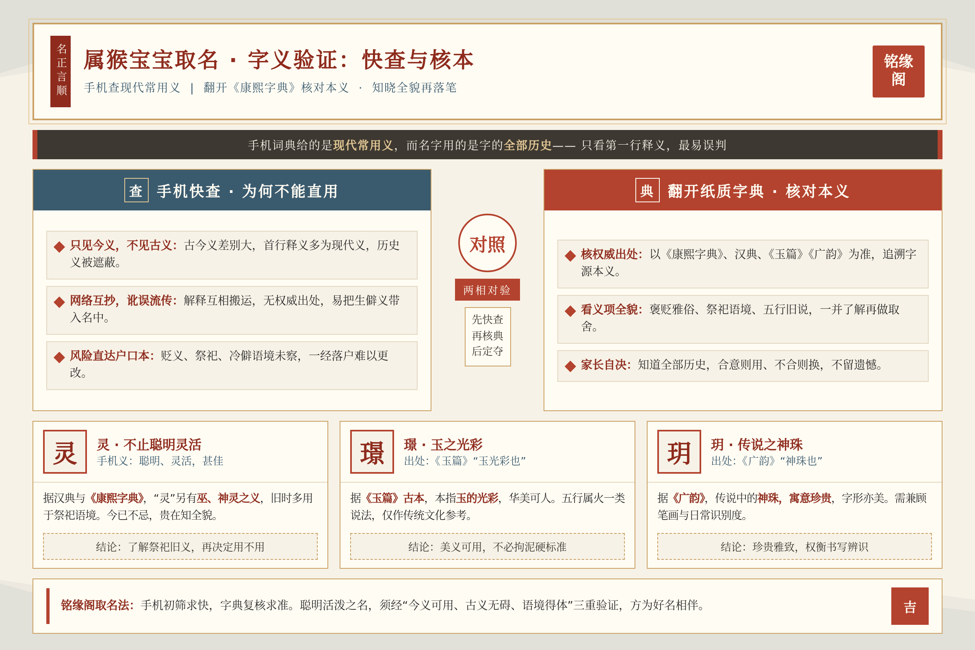Click the highlighted words 现代常用义 in banner

click(363, 145)
